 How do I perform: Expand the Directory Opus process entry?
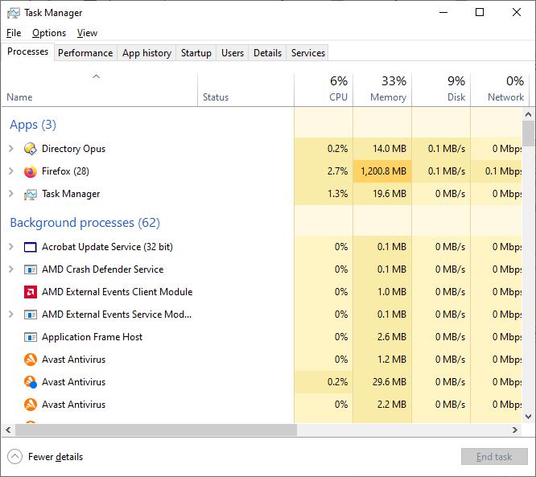coord(10,149)
